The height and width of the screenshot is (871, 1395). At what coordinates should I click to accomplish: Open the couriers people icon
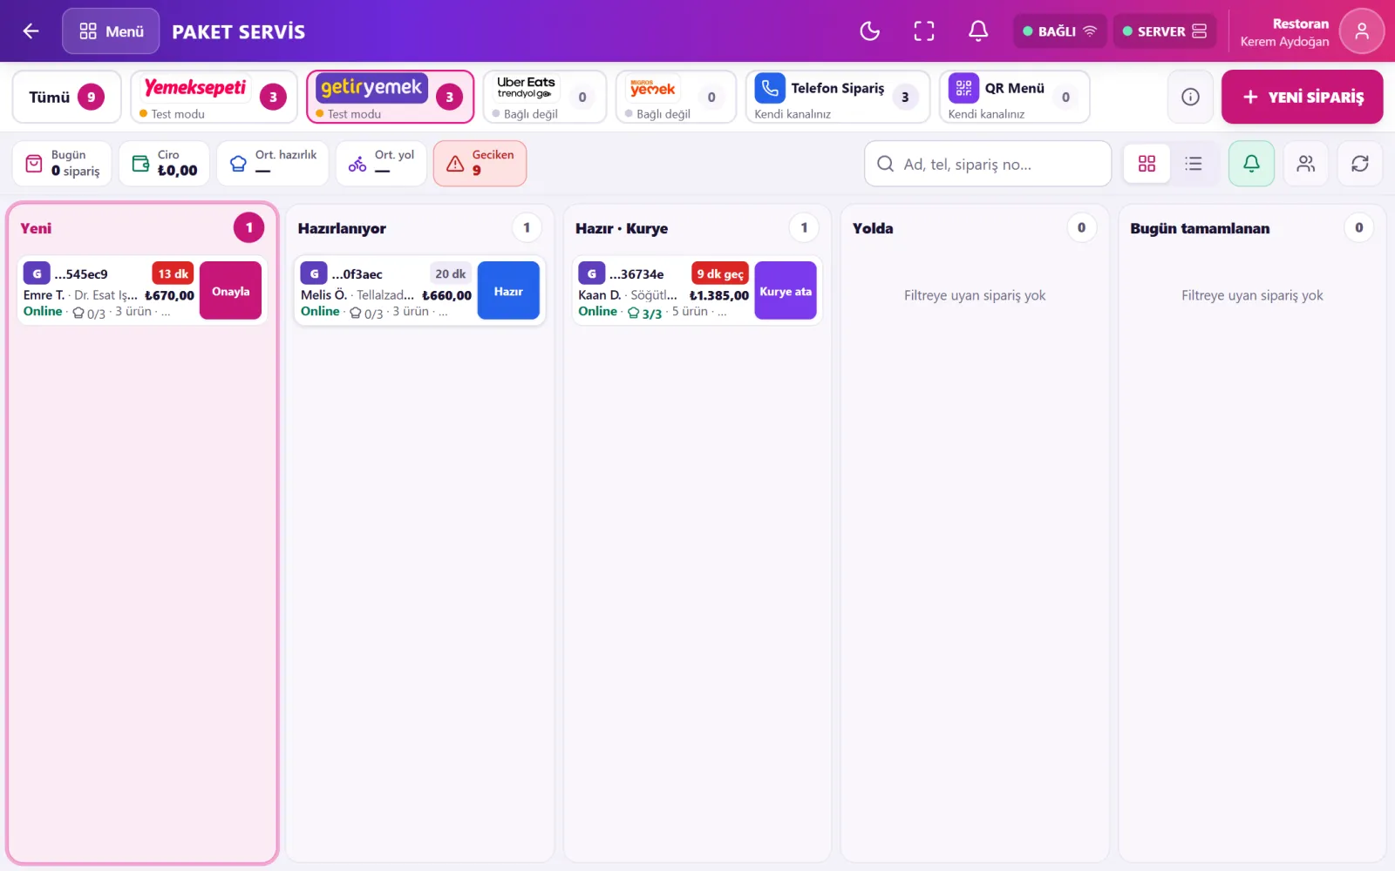(1305, 164)
